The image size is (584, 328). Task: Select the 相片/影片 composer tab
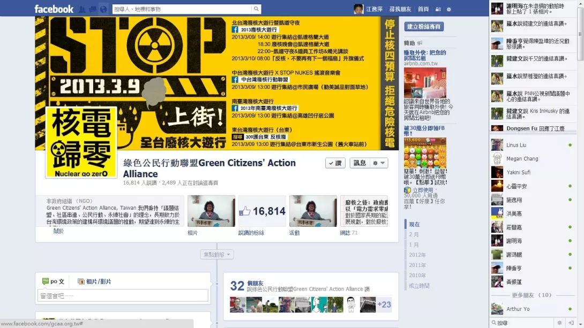point(94,281)
